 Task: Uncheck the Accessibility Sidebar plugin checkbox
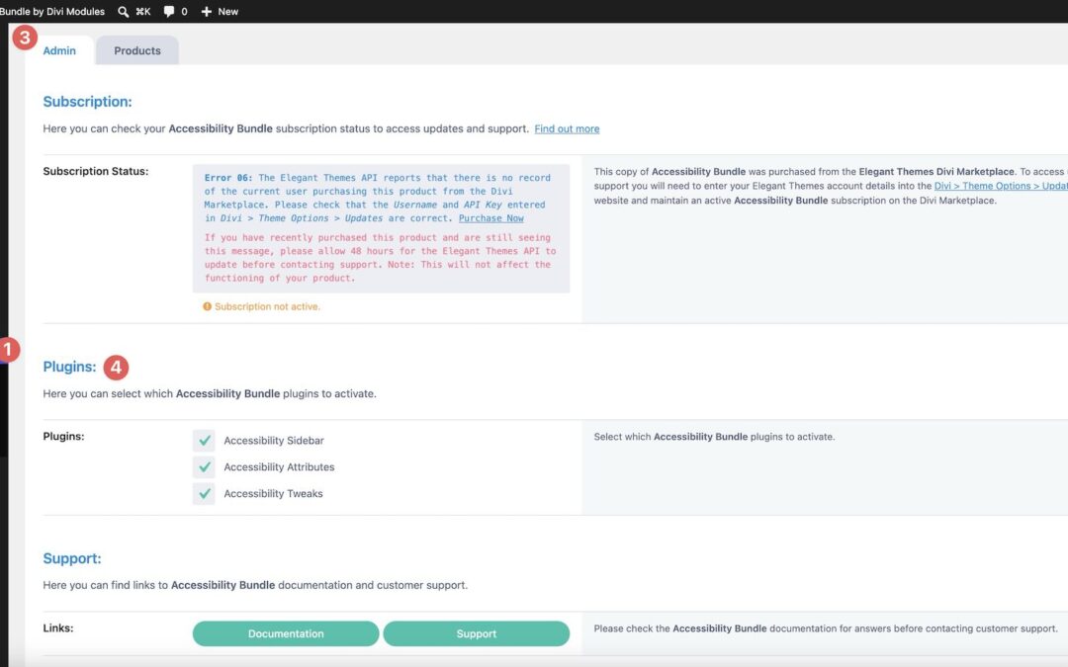pos(204,441)
